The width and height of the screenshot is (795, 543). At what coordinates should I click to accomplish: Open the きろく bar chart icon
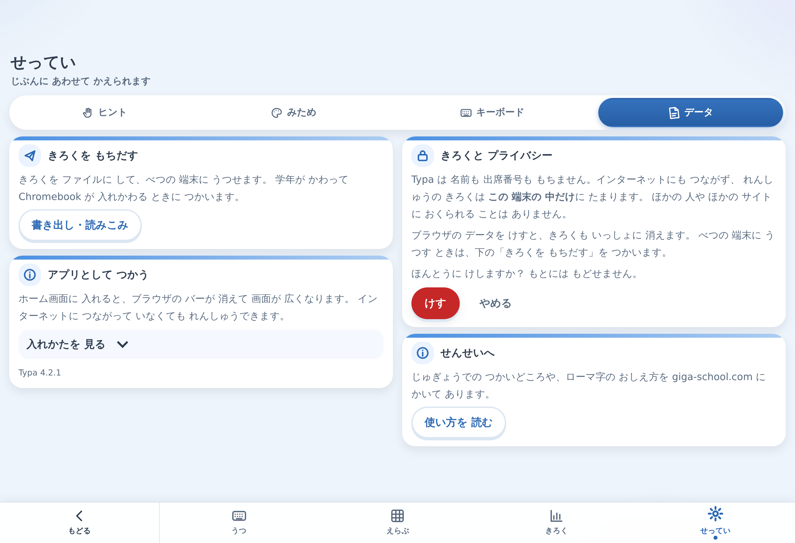[x=556, y=516]
